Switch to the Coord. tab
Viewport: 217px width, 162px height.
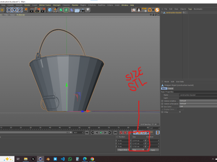pyautogui.click(x=170, y=89)
